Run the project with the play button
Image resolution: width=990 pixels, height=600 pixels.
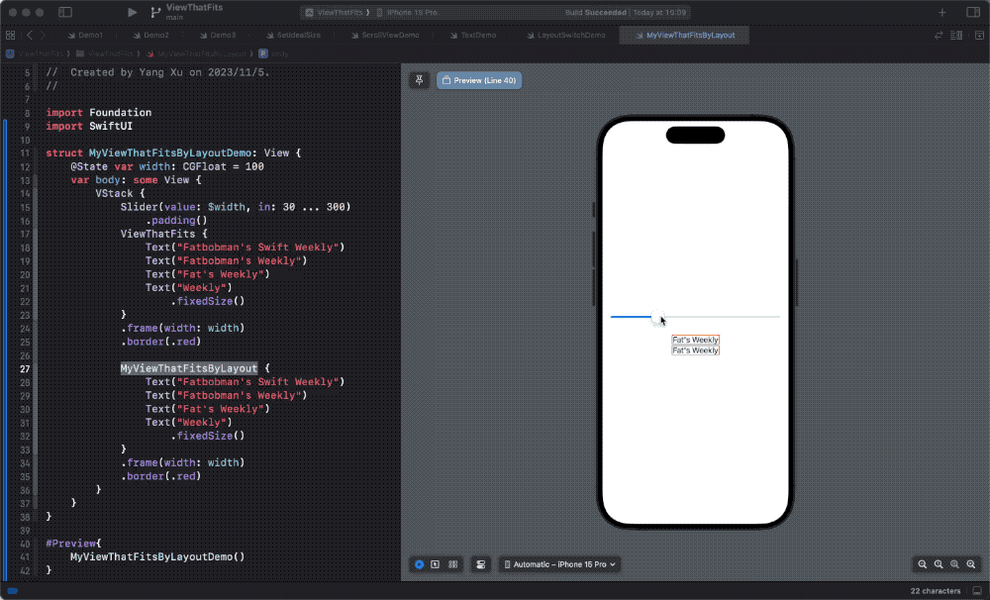coord(132,12)
